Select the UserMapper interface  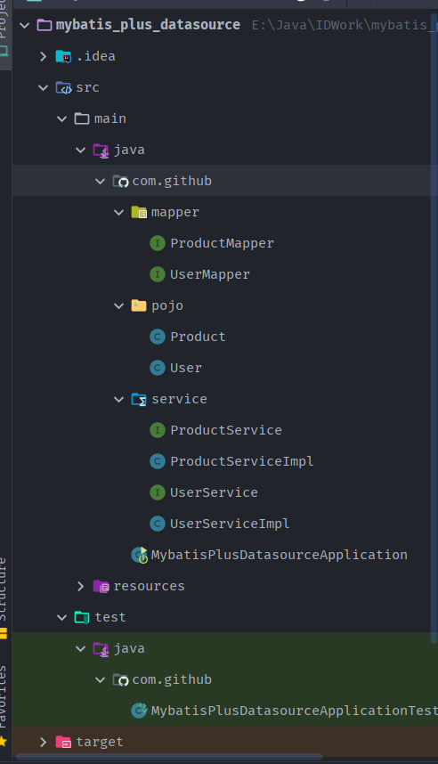coord(209,275)
